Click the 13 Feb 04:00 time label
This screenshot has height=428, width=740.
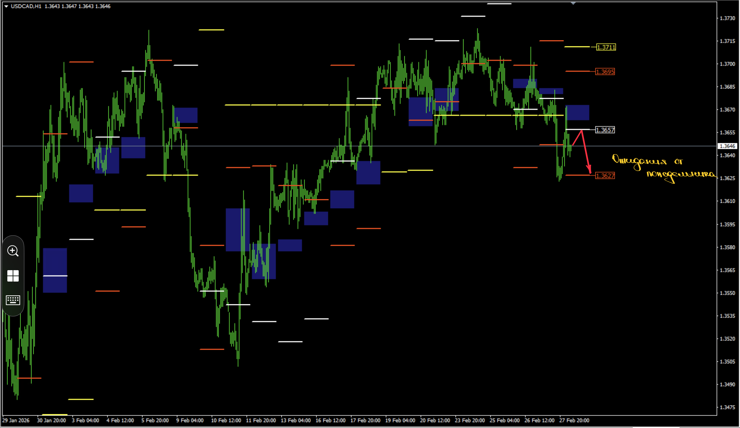(x=296, y=420)
